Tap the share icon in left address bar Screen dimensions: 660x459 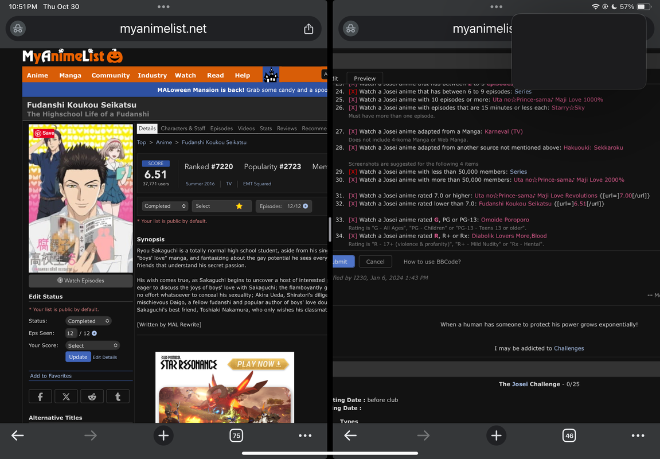[x=308, y=29]
